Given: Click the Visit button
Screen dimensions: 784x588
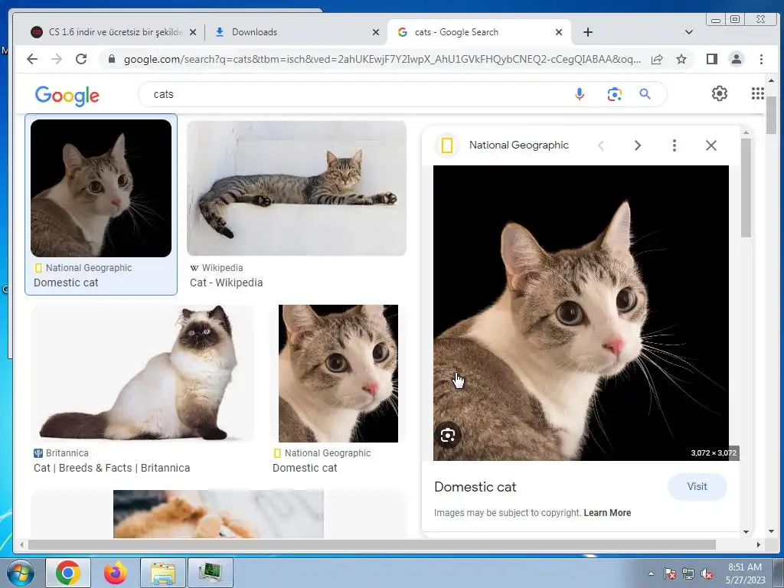Looking at the screenshot, I should click(x=697, y=486).
